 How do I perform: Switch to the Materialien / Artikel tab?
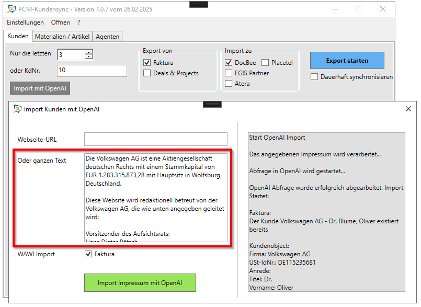tap(62, 37)
